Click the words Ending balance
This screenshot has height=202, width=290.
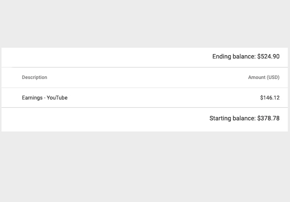(x=234, y=57)
